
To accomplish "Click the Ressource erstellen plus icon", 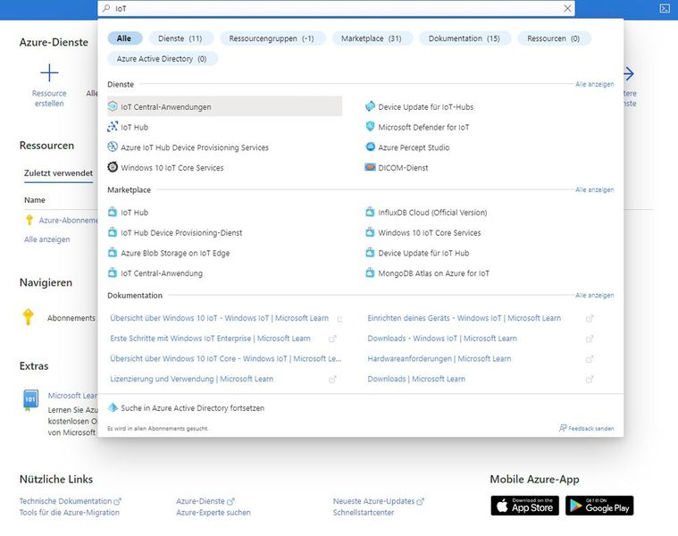I will pyautogui.click(x=49, y=72).
